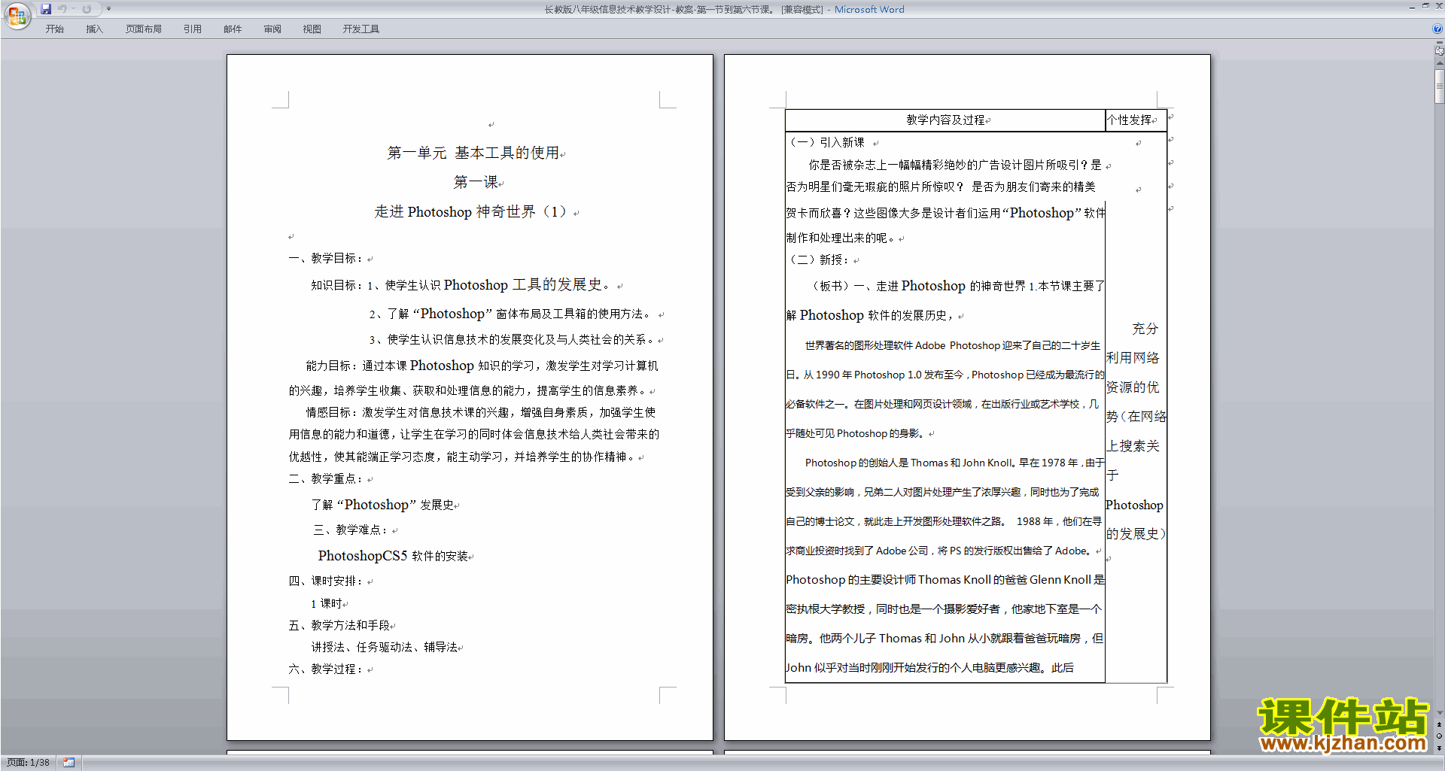The image size is (1445, 771).
Task: Customize the Quick Access Toolbar dropdown
Action: click(108, 9)
